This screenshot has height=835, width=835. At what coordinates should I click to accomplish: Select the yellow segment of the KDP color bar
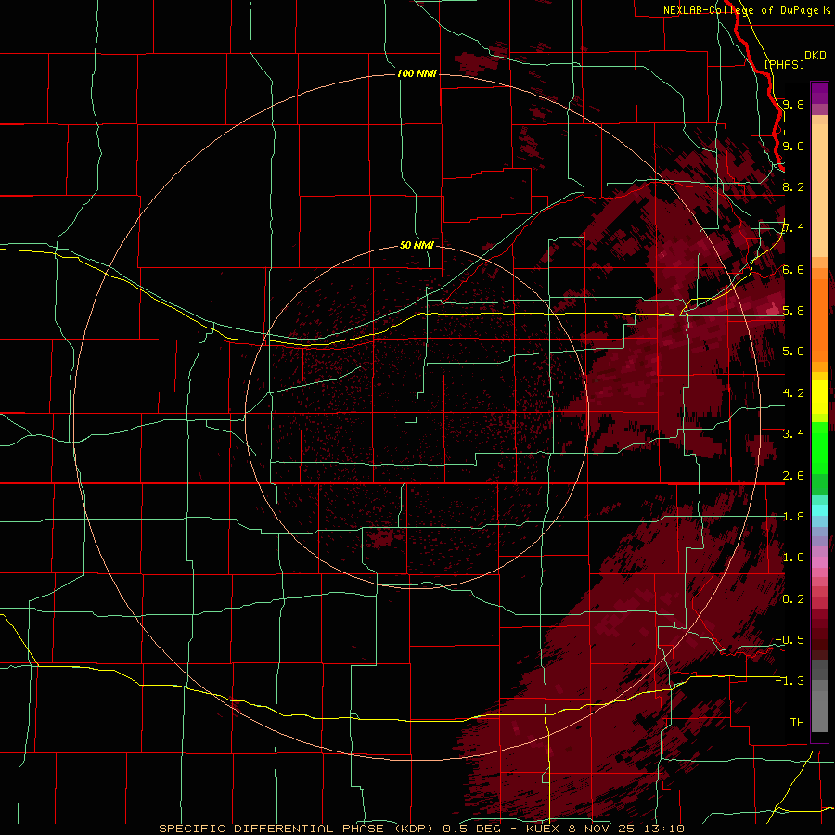(819, 397)
